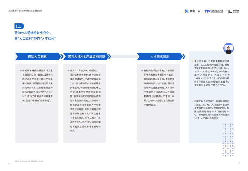This screenshot has width=248, height=171.
Task: Click the 腾讯广告 logo in header
Action: [192, 11]
